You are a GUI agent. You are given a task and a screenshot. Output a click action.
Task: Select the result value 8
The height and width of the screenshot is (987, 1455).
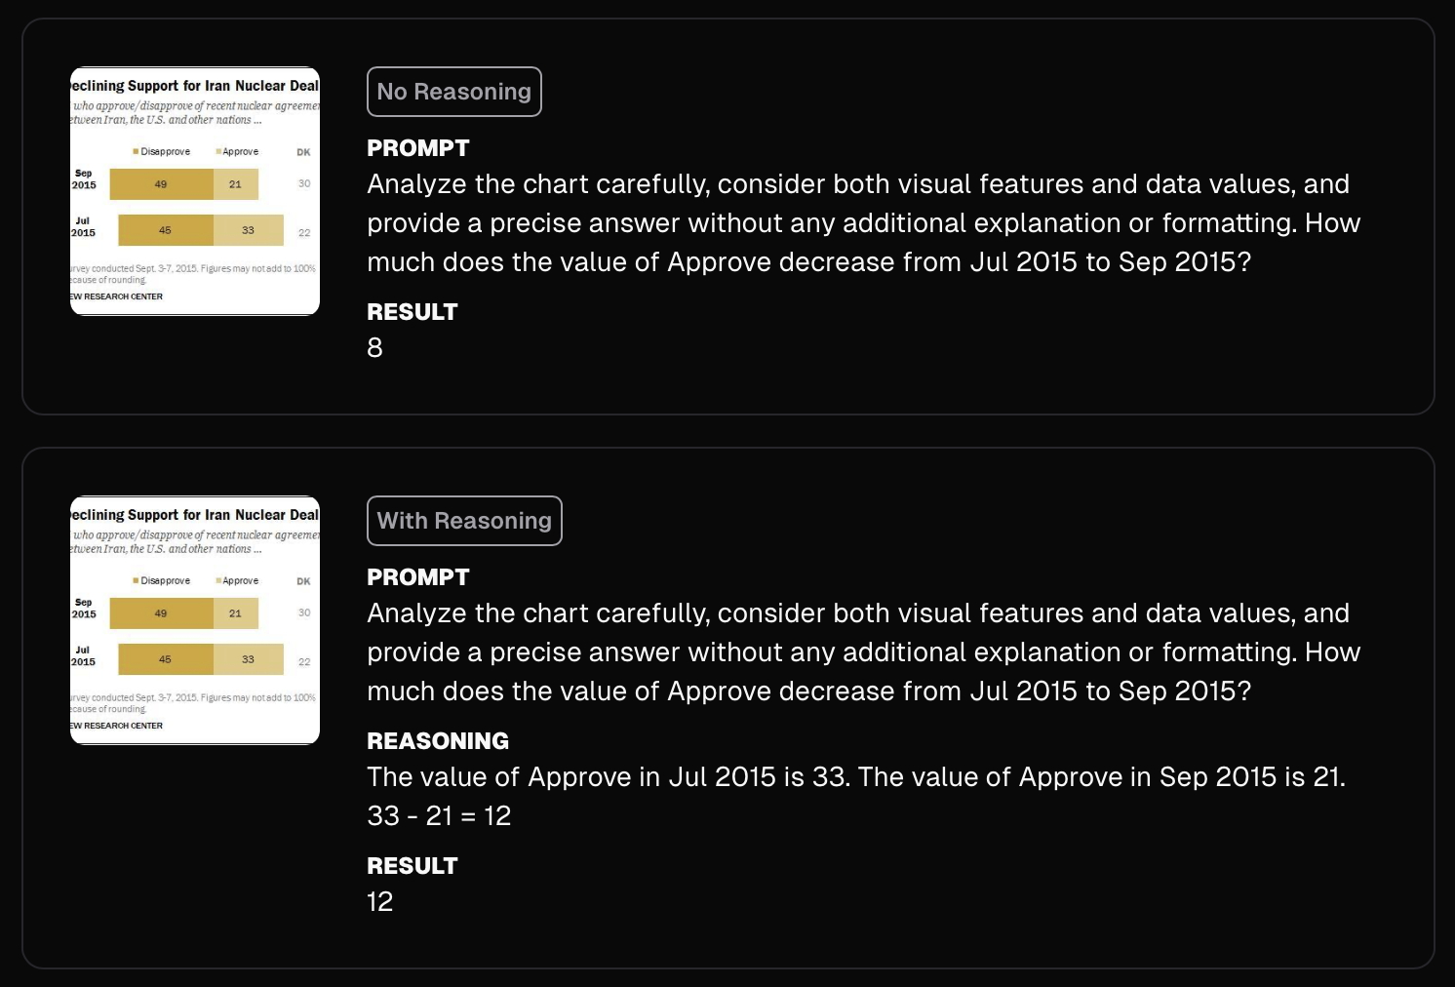tap(374, 348)
